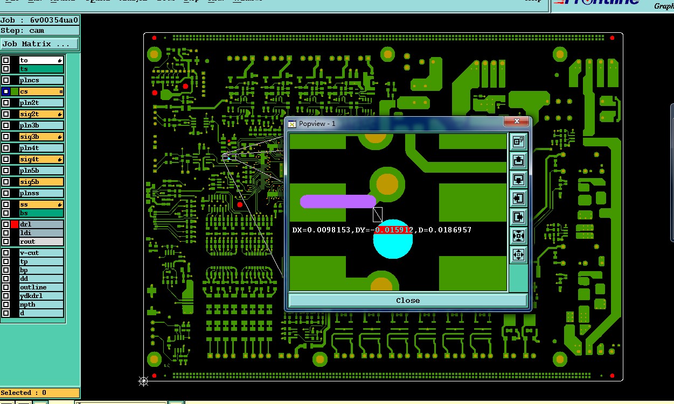Close the Popview window with the X
The width and height of the screenshot is (674, 404).
(x=517, y=122)
